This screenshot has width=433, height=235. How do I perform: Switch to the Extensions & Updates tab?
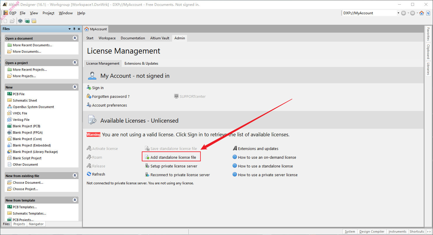[141, 63]
